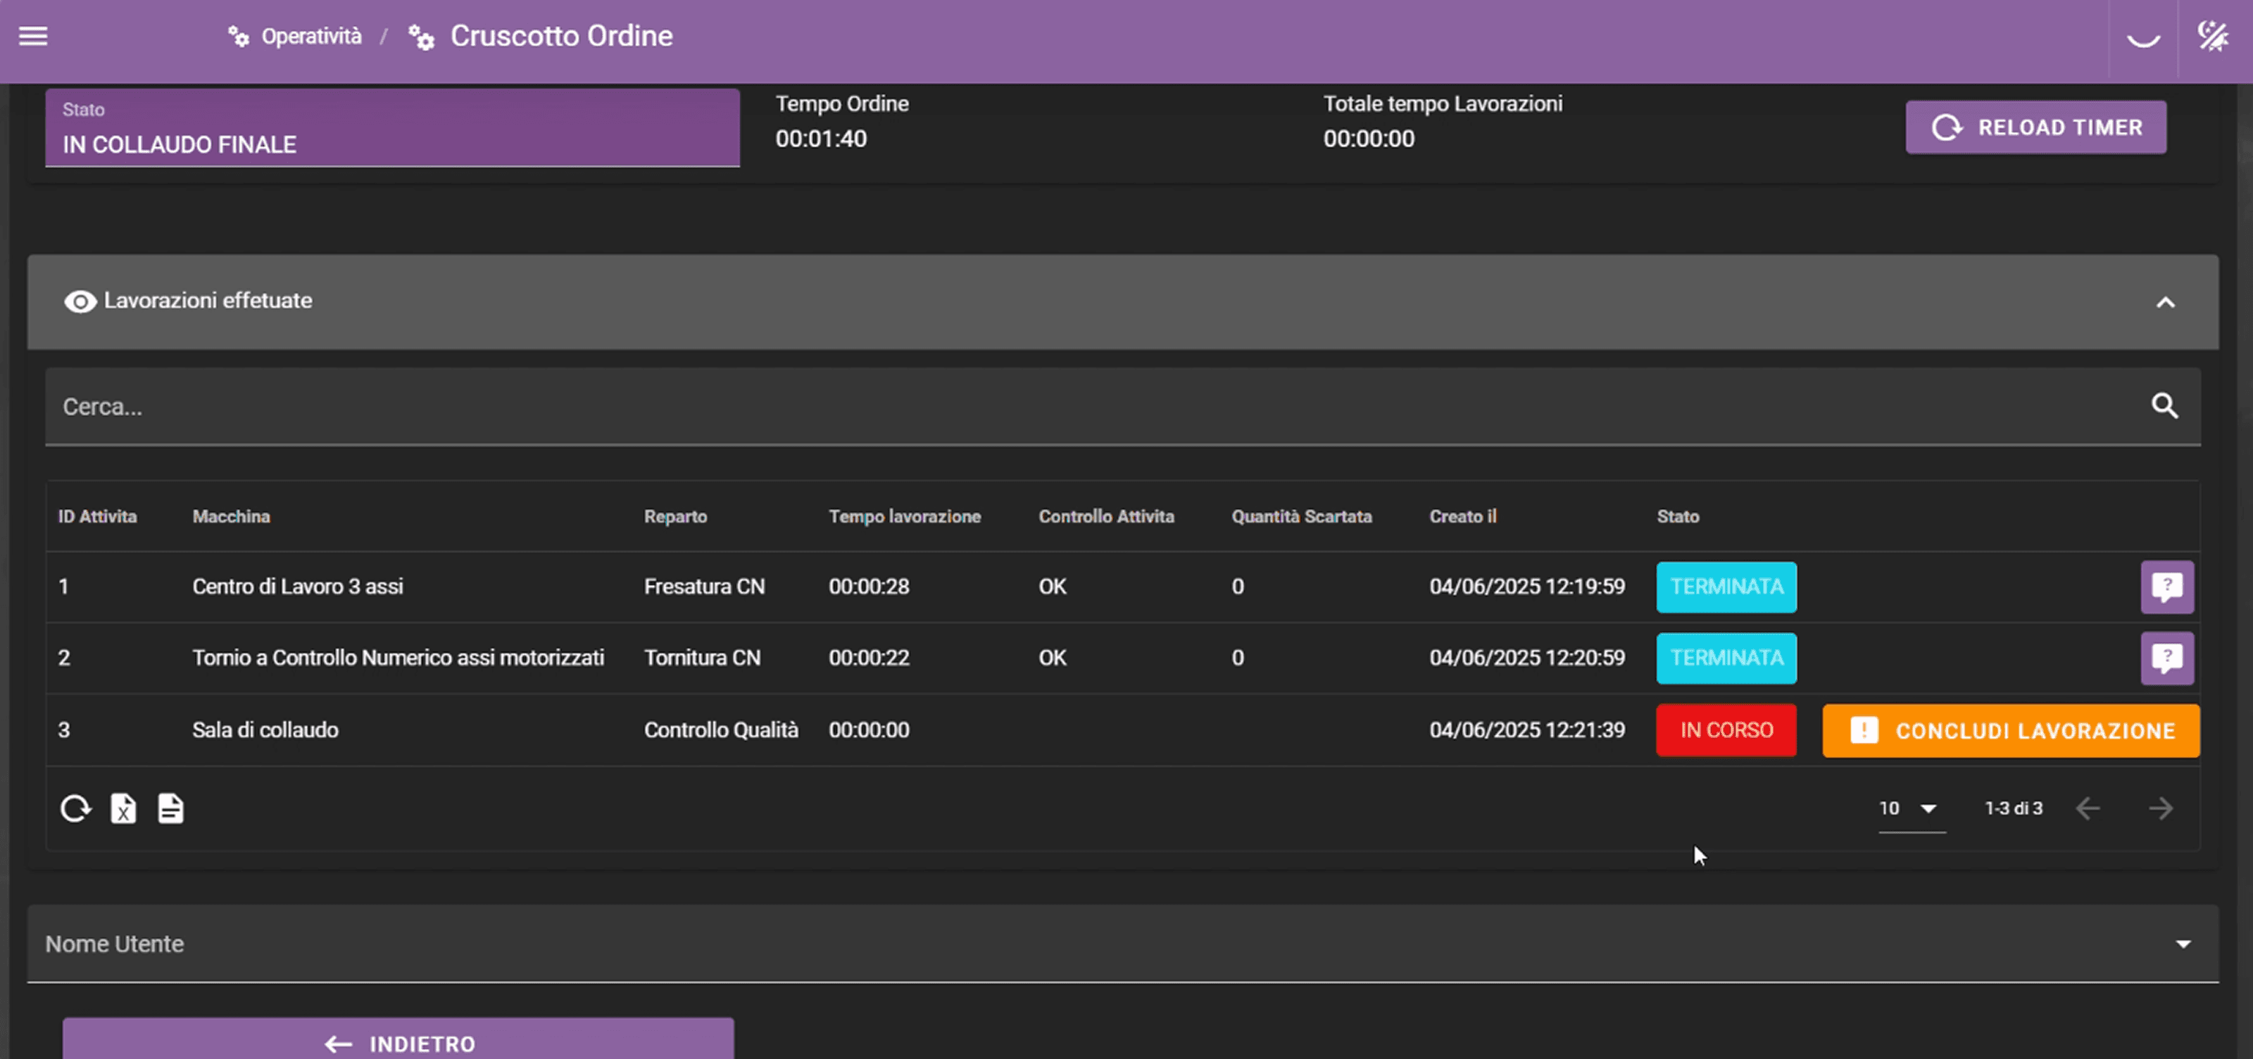Click the next page arrow

(x=2160, y=809)
